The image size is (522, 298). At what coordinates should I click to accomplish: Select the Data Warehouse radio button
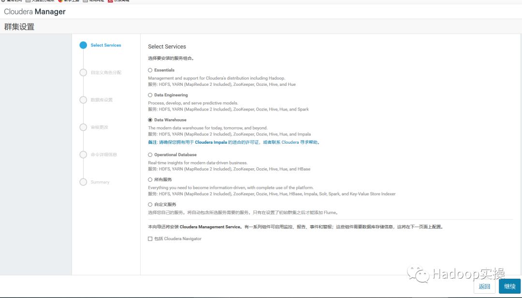pyautogui.click(x=150, y=120)
